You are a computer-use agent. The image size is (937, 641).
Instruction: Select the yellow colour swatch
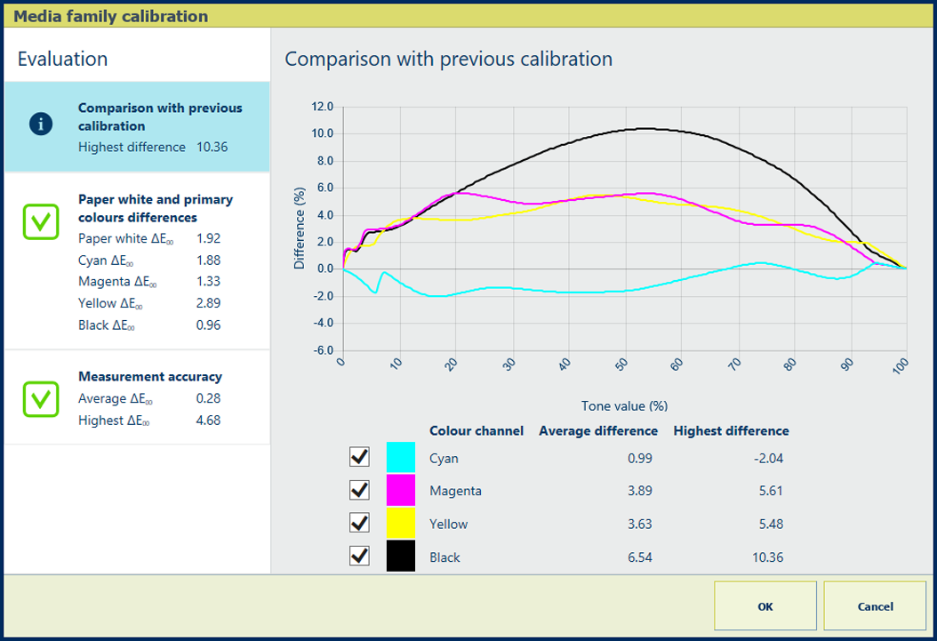401,524
